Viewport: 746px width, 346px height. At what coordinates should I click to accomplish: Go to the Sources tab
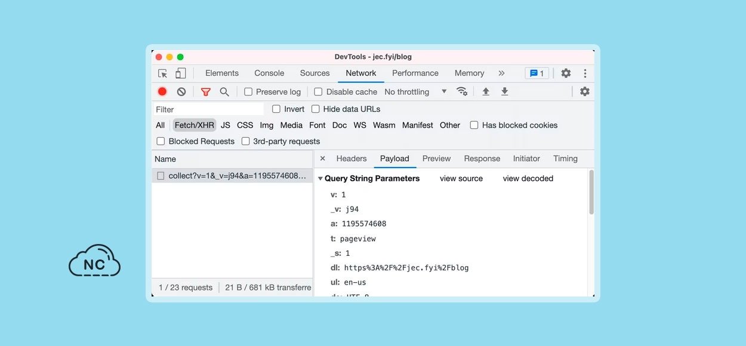click(x=315, y=73)
